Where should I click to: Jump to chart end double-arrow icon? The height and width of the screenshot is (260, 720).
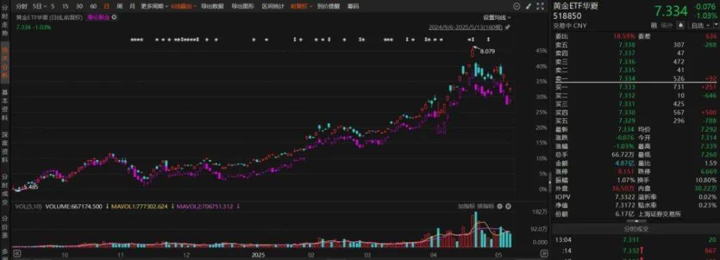pos(544,253)
